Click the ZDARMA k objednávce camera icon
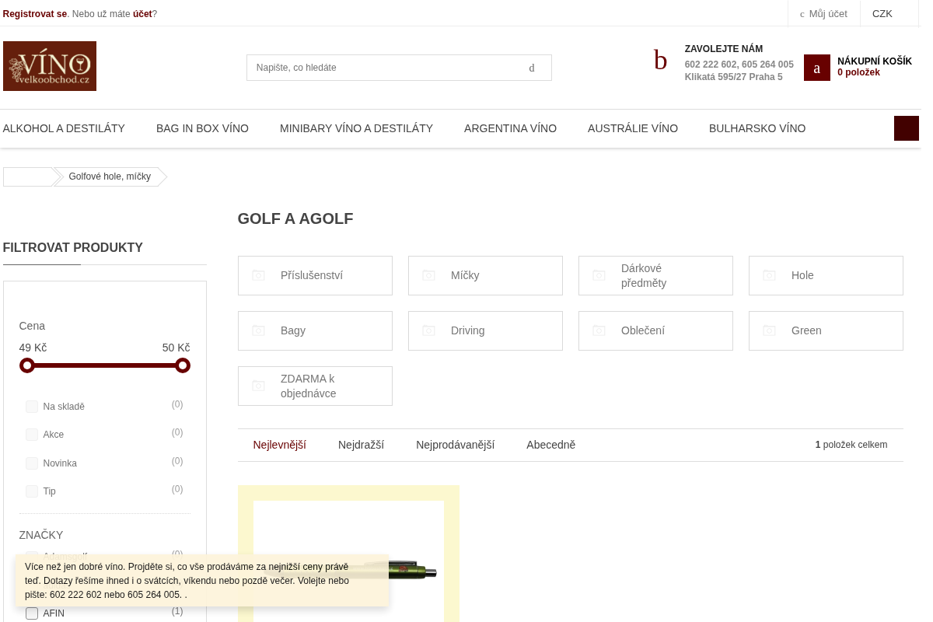The width and height of the screenshot is (933, 622). [259, 386]
